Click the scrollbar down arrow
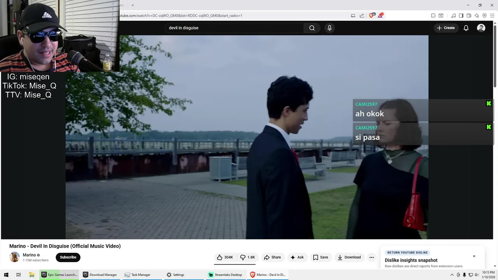Screen dimensions: 498x280 (495, 266)
